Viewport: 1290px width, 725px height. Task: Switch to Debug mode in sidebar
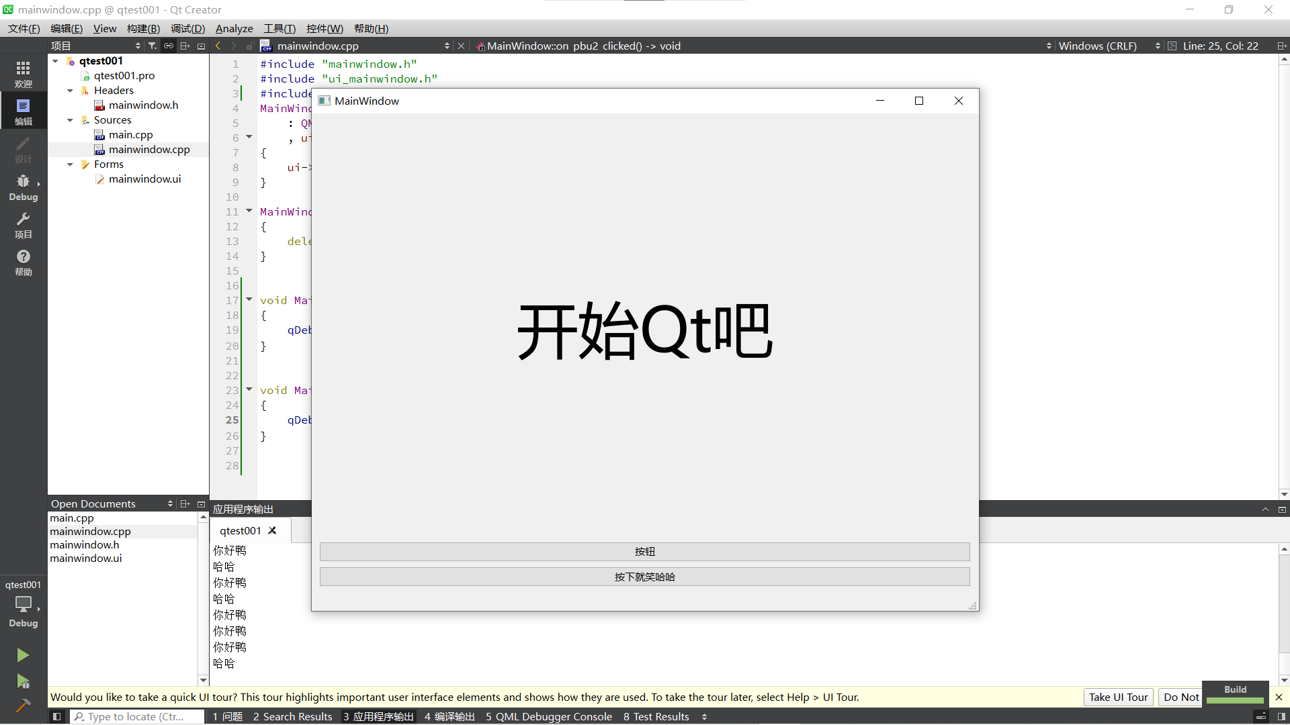(23, 187)
